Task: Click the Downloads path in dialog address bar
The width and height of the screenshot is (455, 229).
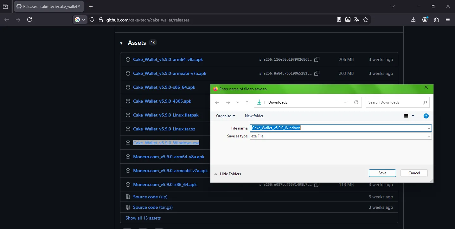Action: point(278,102)
